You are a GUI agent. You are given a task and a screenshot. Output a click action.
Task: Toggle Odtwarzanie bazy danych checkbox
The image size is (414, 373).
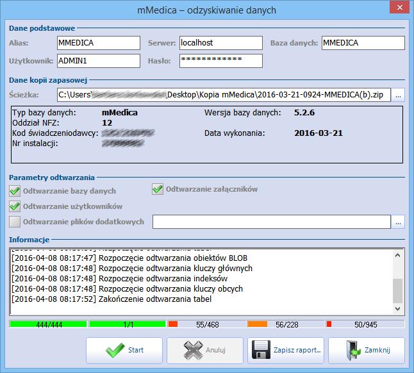coord(15,191)
